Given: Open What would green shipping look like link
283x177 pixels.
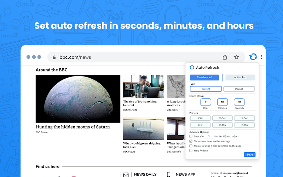Looking at the screenshot, I should (142, 145).
